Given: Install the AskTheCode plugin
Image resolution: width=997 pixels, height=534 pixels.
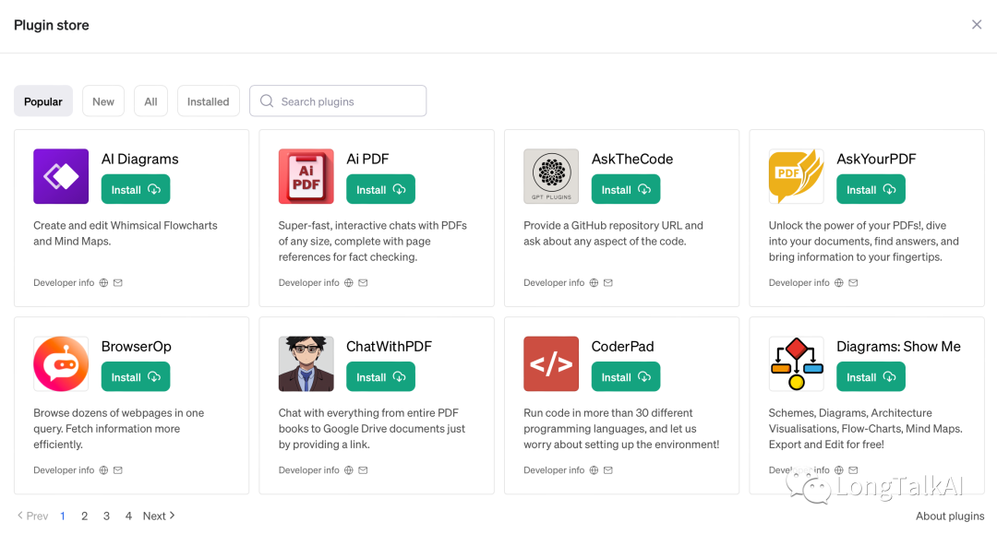Looking at the screenshot, I should coord(626,189).
